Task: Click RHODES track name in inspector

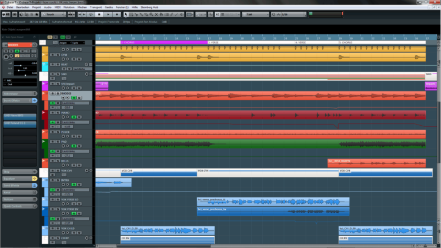Action: coord(19,45)
